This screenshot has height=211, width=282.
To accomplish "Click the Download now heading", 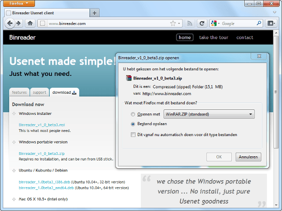I will pos(28,104).
